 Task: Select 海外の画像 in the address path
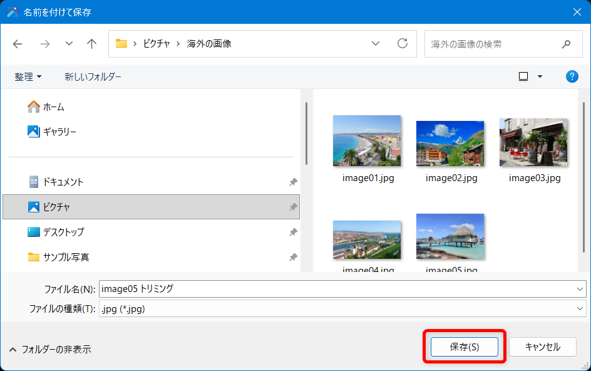coord(209,44)
